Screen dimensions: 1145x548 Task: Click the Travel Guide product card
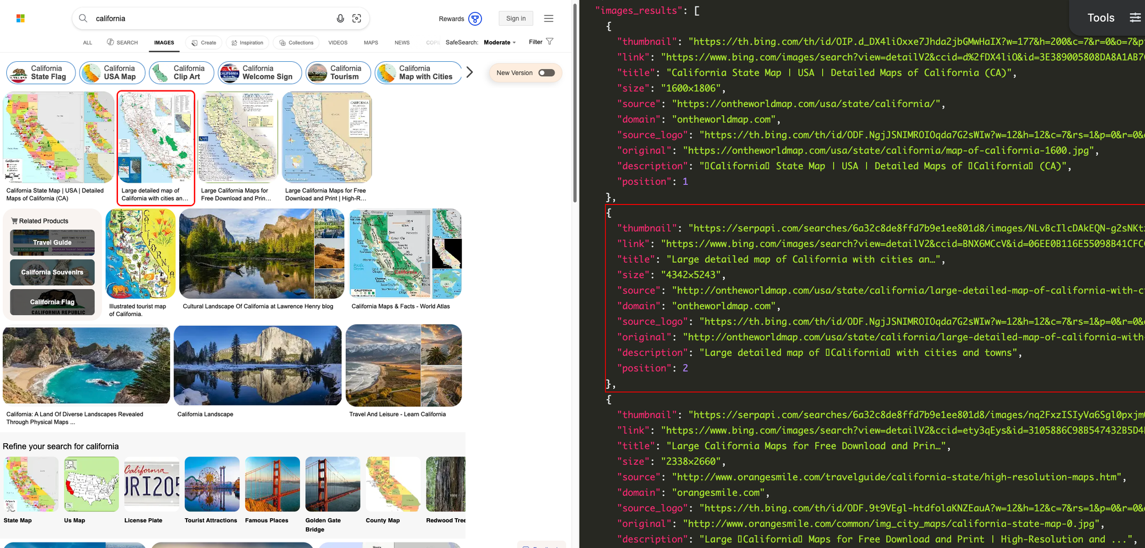(x=52, y=242)
